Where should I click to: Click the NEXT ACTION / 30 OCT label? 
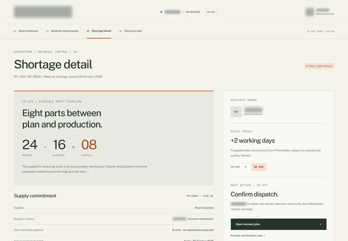tap(249, 185)
